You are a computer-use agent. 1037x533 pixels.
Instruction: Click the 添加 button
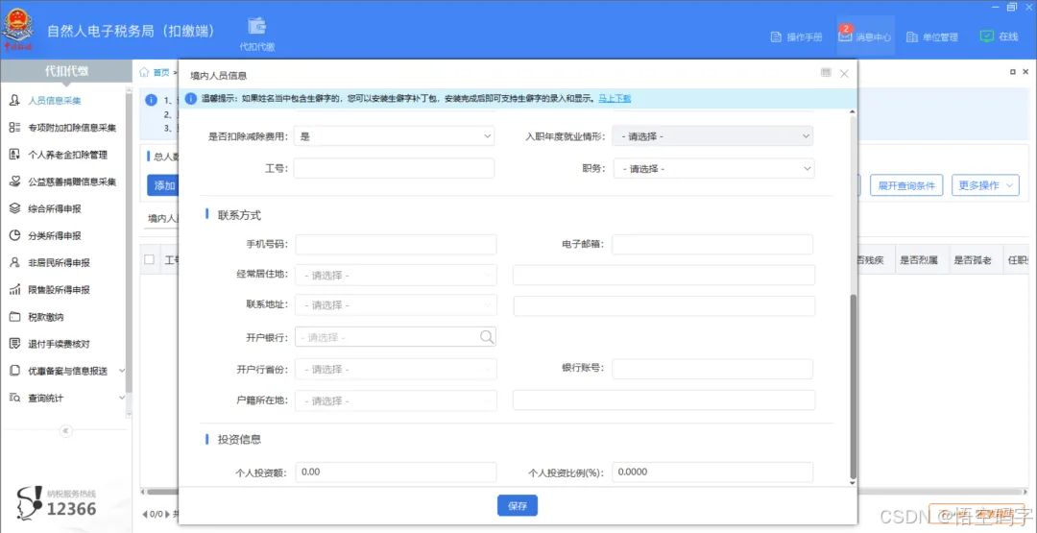163,185
